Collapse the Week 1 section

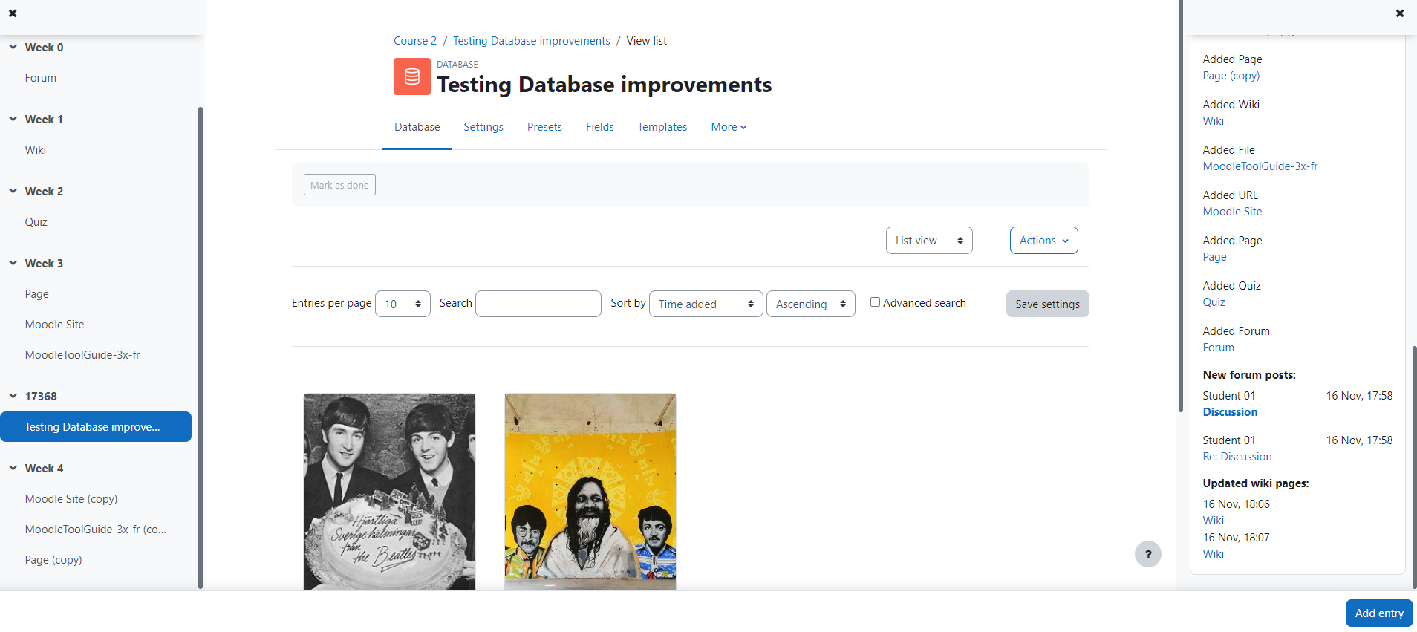click(x=13, y=119)
